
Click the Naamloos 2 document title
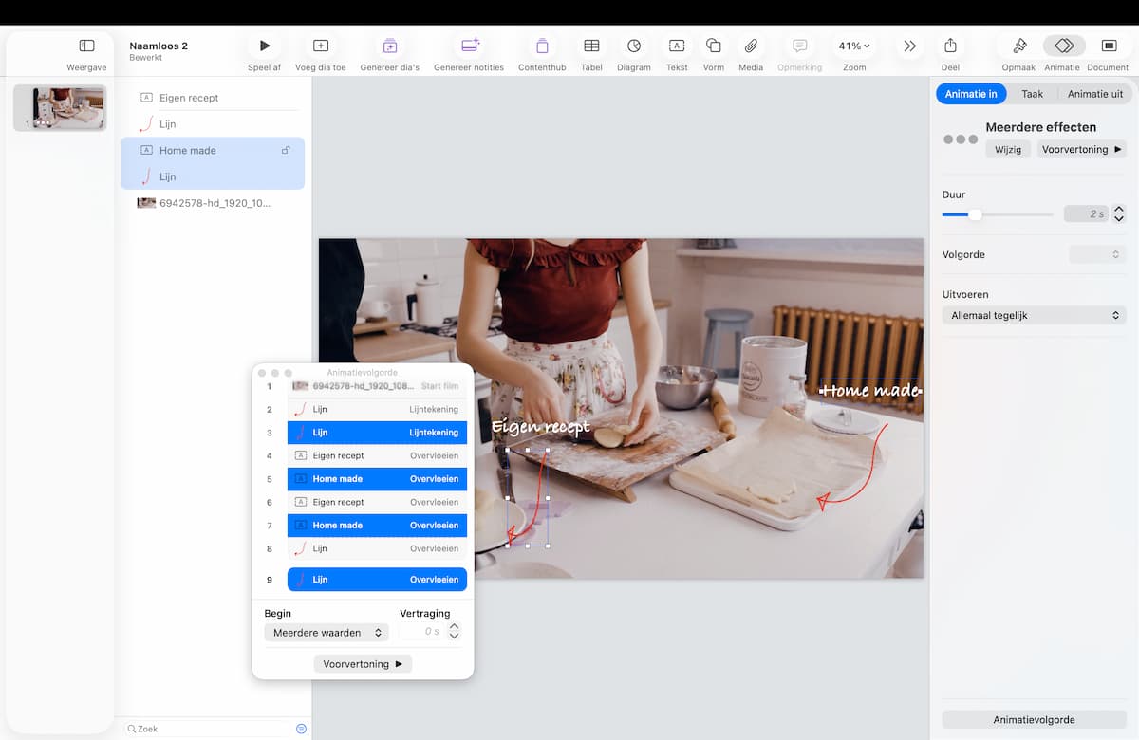(x=159, y=46)
